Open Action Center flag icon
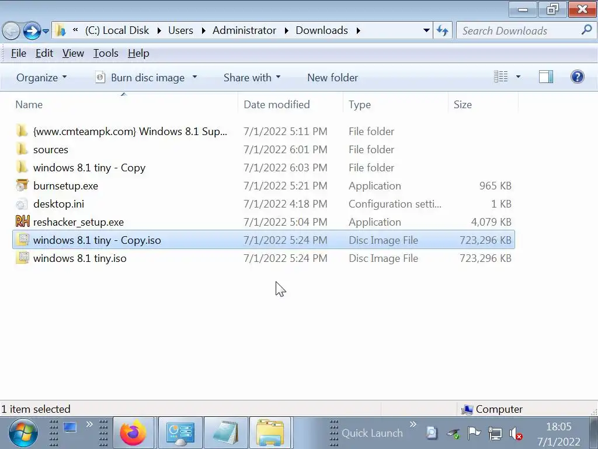The image size is (598, 449). [474, 433]
